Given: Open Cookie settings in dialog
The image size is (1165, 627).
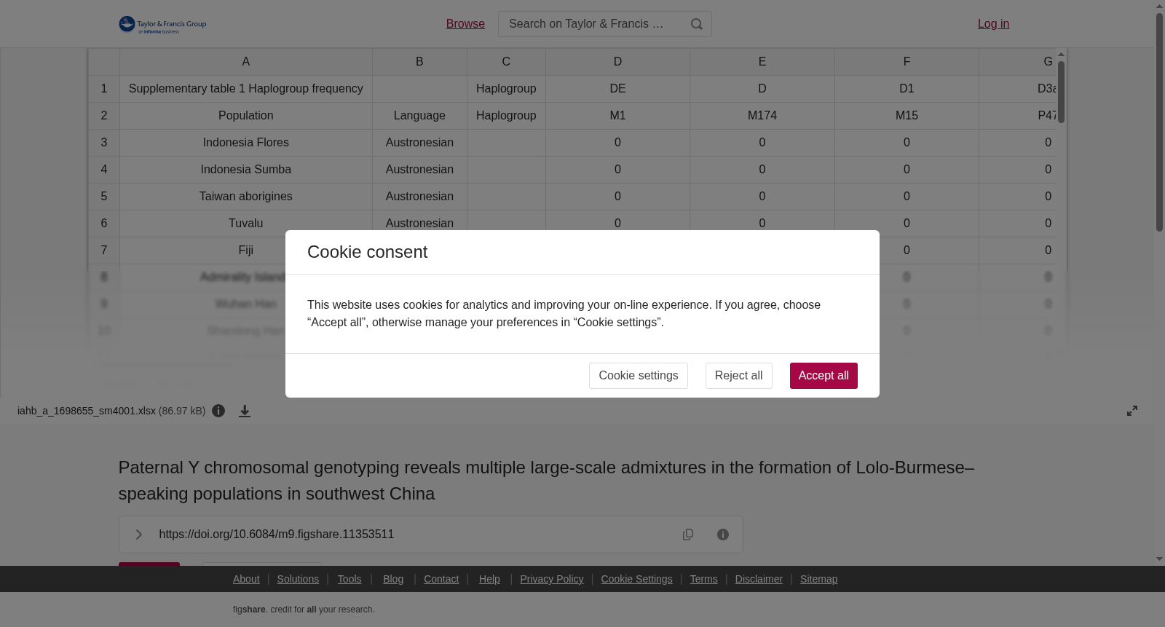Looking at the screenshot, I should [x=638, y=376].
